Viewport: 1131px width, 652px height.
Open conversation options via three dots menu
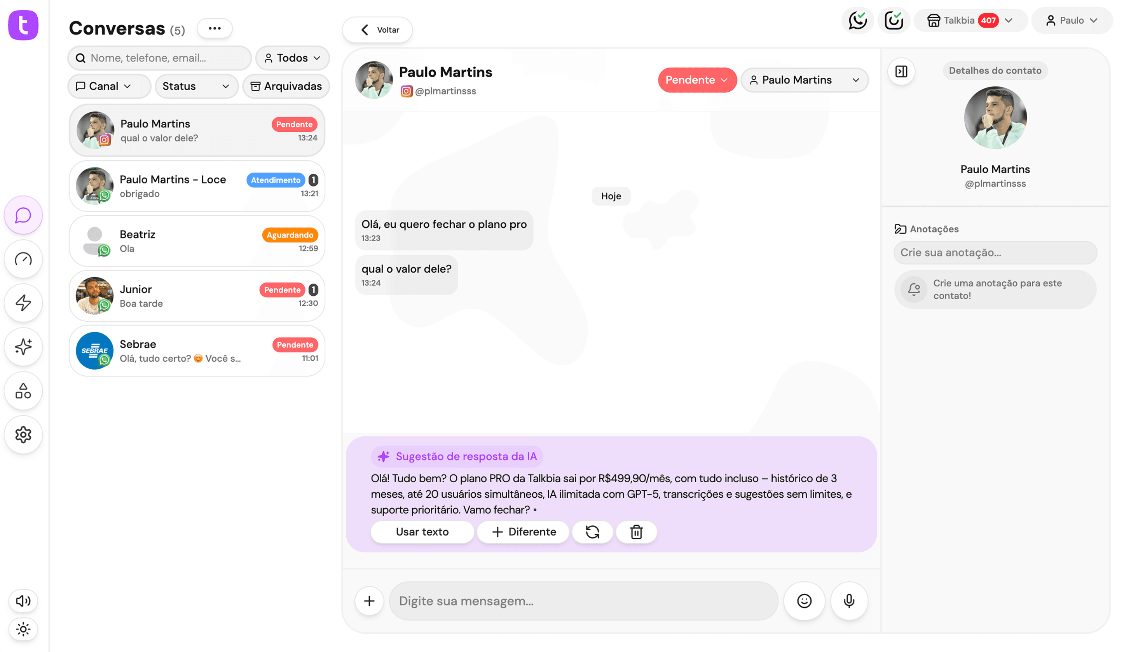[x=215, y=28]
